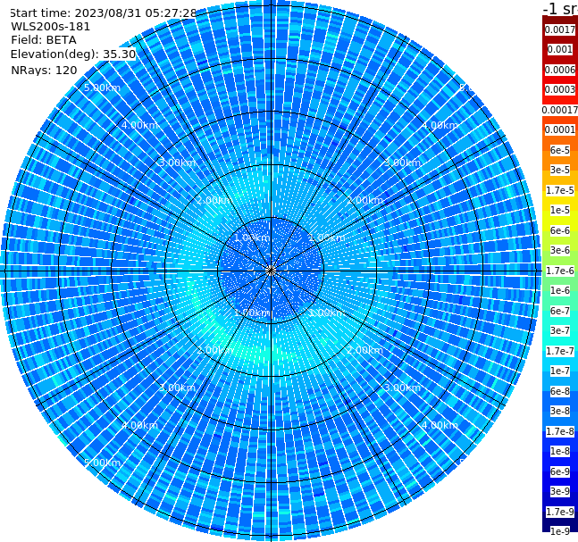Click the 1e-6 colorbar label
Image resolution: width=578 pixels, height=542 pixels.
560,290
